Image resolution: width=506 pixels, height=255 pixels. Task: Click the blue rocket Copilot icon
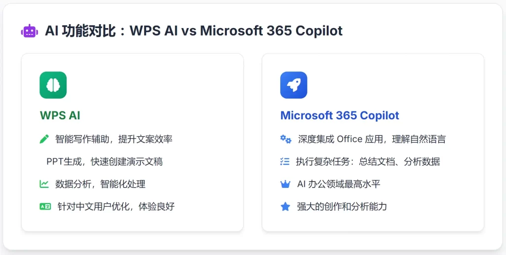tap(294, 85)
